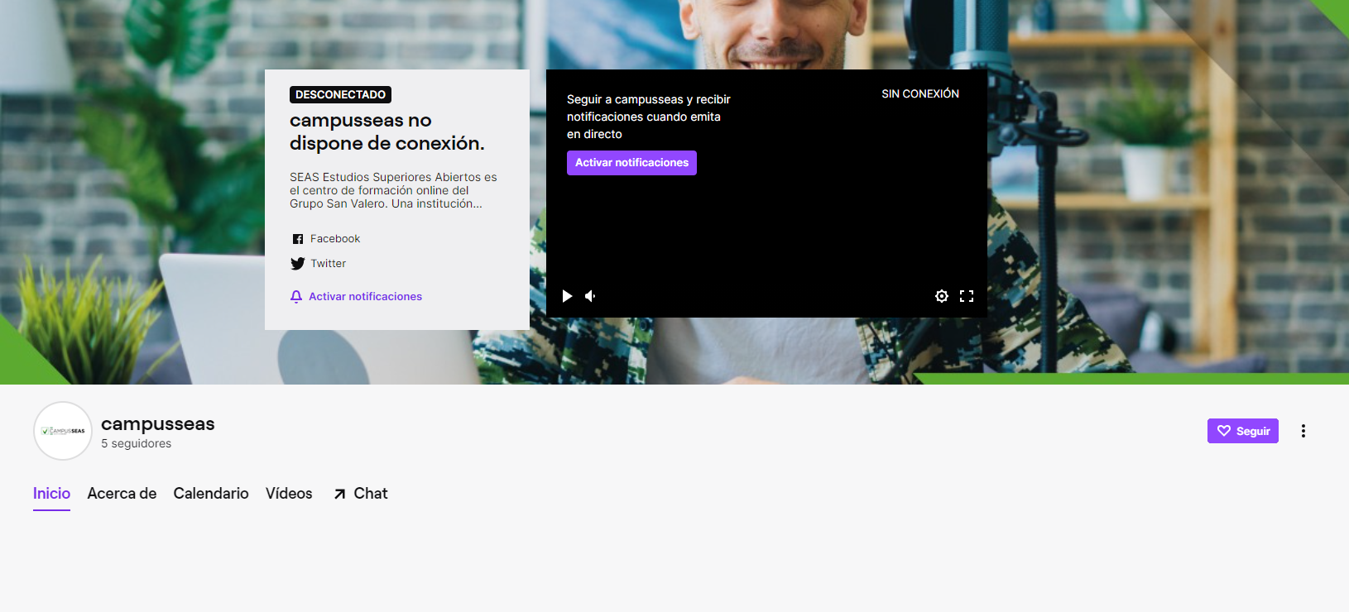Click 'campusseas no dispone de conexión' heading
Image resolution: width=1349 pixels, height=612 pixels.
pyautogui.click(x=387, y=132)
